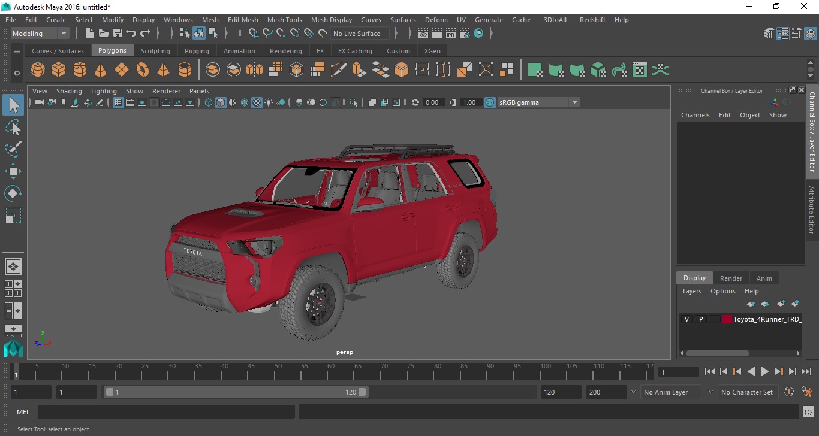Click the MEL script language button
The width and height of the screenshot is (819, 436).
click(x=23, y=412)
